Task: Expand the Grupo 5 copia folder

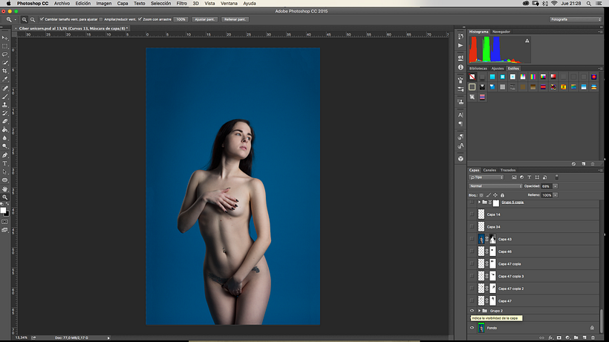Action: [x=479, y=202]
